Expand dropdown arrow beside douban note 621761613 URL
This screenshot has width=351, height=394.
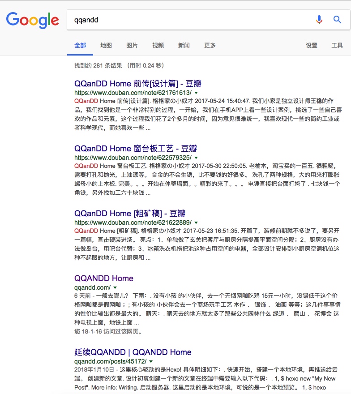point(196,93)
